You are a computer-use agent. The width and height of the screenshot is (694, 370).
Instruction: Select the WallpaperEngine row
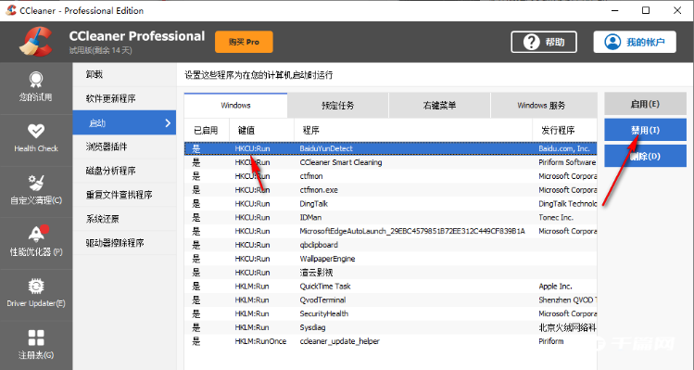(x=390, y=259)
